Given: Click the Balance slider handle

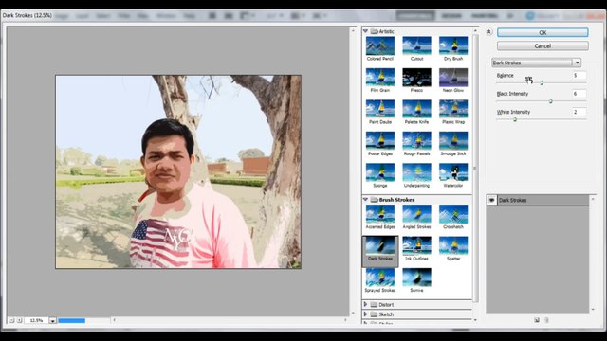Looking at the screenshot, I should pyautogui.click(x=542, y=82).
